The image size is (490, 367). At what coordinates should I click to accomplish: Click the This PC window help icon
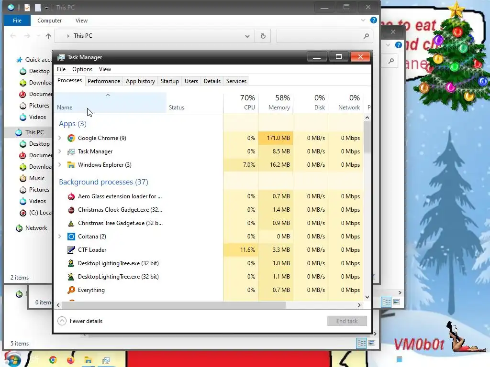pos(373,20)
